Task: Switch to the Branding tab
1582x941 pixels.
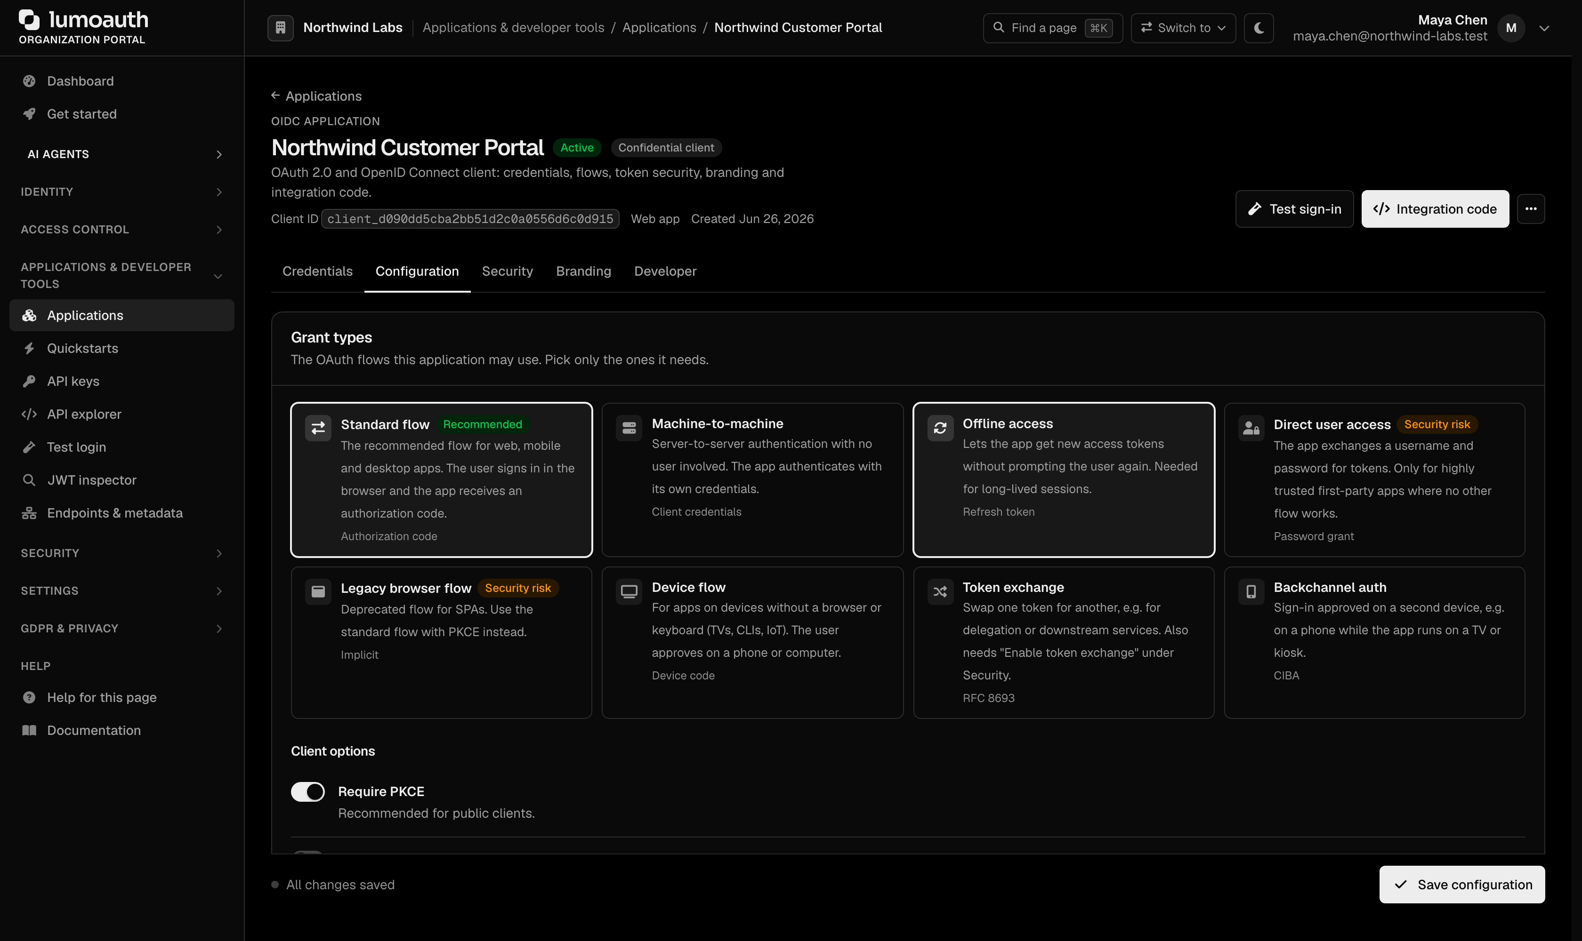Action: [x=583, y=271]
